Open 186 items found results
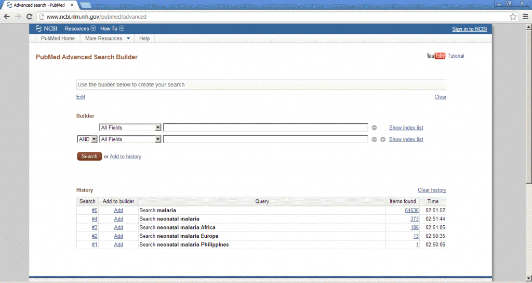 (x=414, y=228)
